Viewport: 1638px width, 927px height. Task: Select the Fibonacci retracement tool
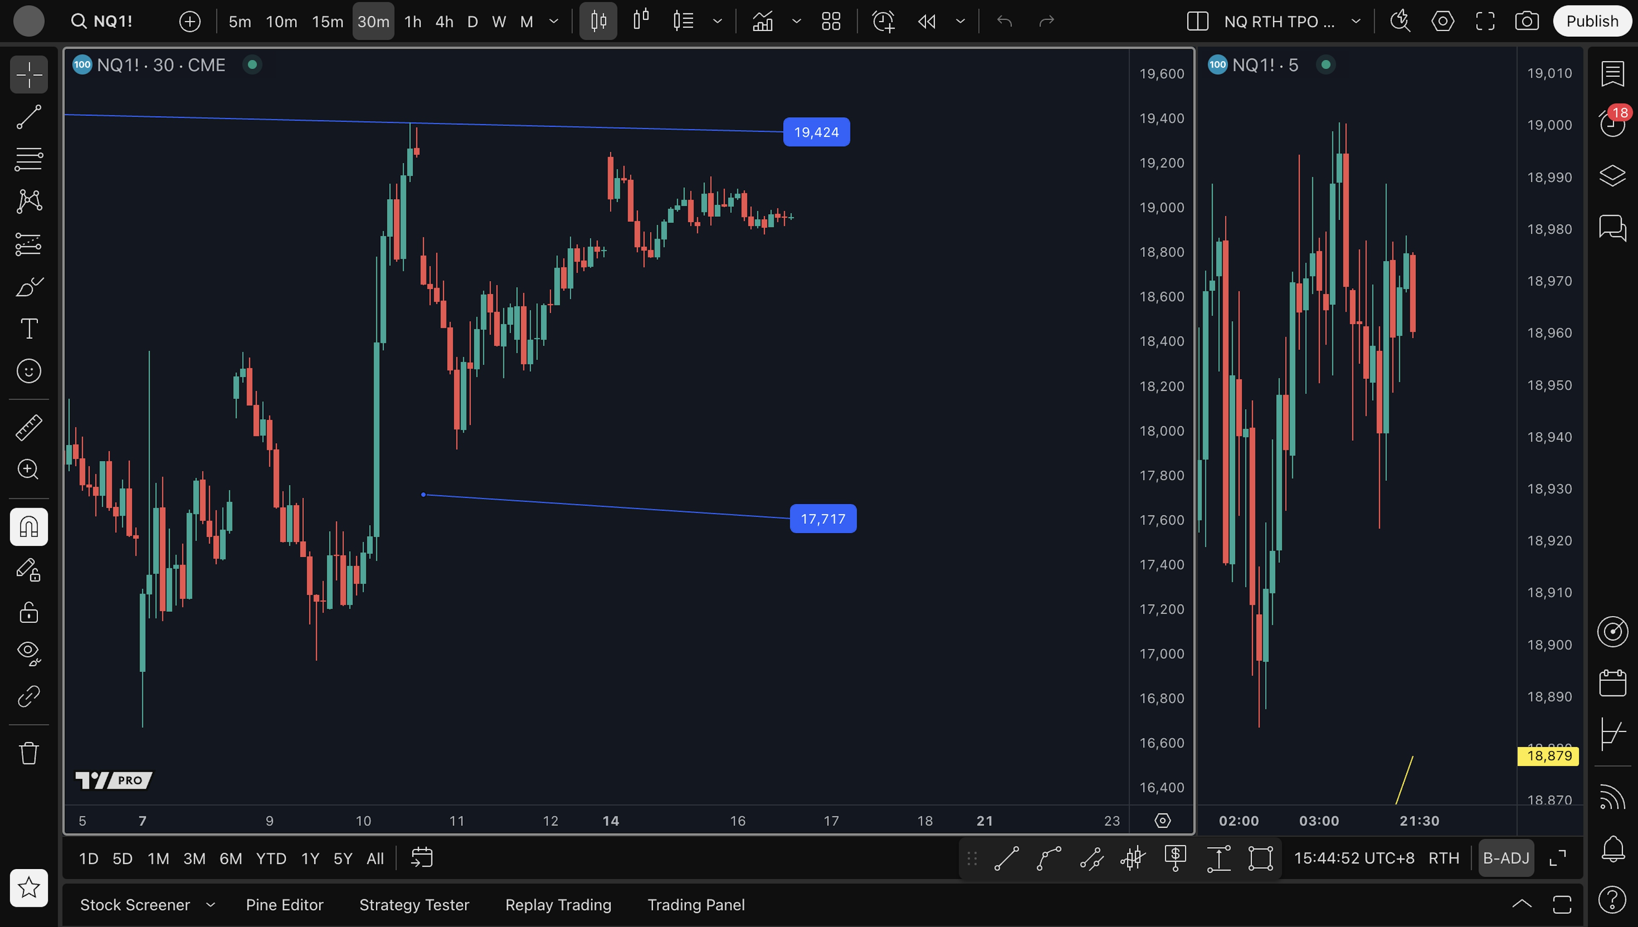[x=29, y=159]
